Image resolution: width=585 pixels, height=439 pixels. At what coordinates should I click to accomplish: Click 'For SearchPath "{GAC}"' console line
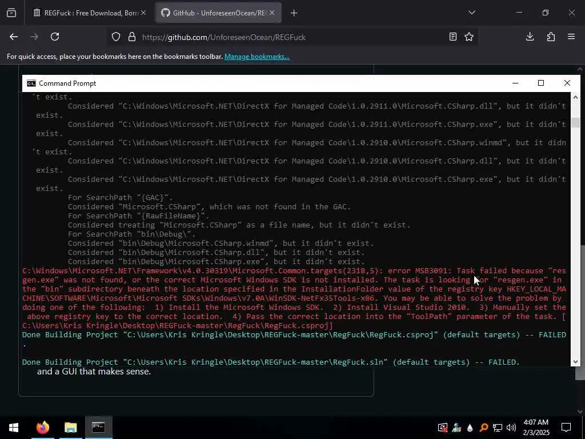pyautogui.click(x=120, y=197)
